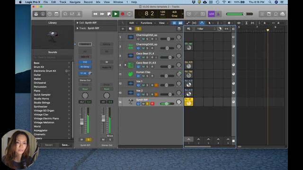Toggle the Inspector info button
The height and width of the screenshot is (170, 303).
point(43,14)
